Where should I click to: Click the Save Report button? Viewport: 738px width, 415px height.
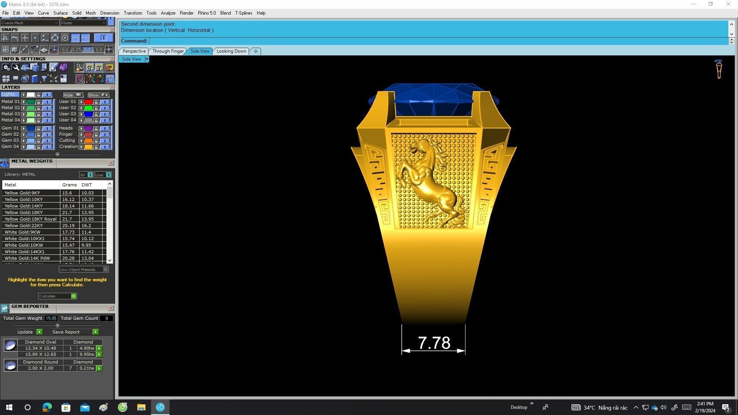pos(75,332)
